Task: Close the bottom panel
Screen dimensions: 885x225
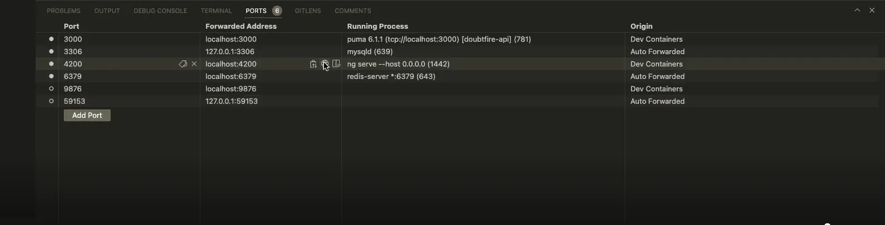Action: click(871, 10)
